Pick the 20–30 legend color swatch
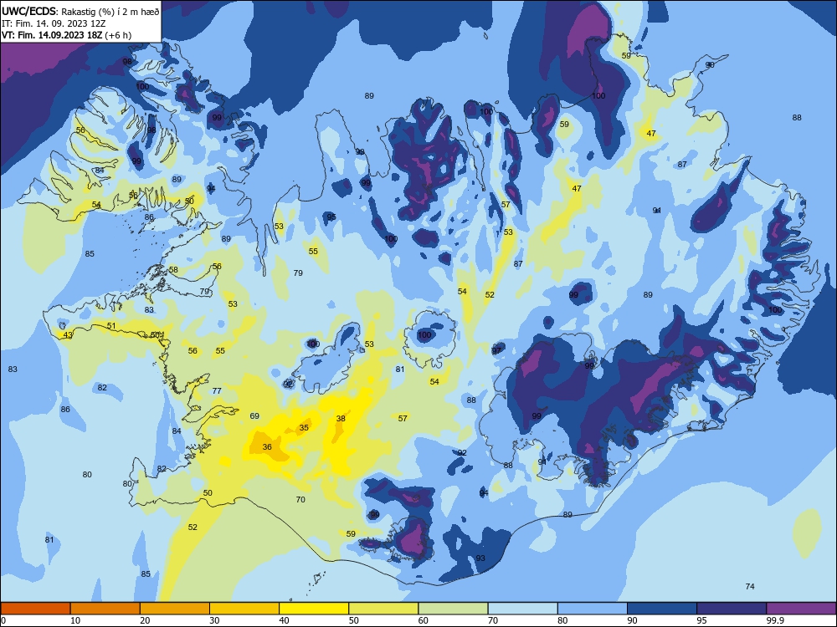 (x=175, y=609)
